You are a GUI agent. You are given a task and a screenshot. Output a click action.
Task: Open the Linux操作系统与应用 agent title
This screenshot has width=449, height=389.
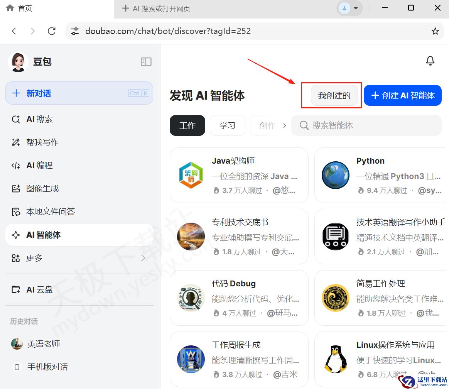(395, 345)
